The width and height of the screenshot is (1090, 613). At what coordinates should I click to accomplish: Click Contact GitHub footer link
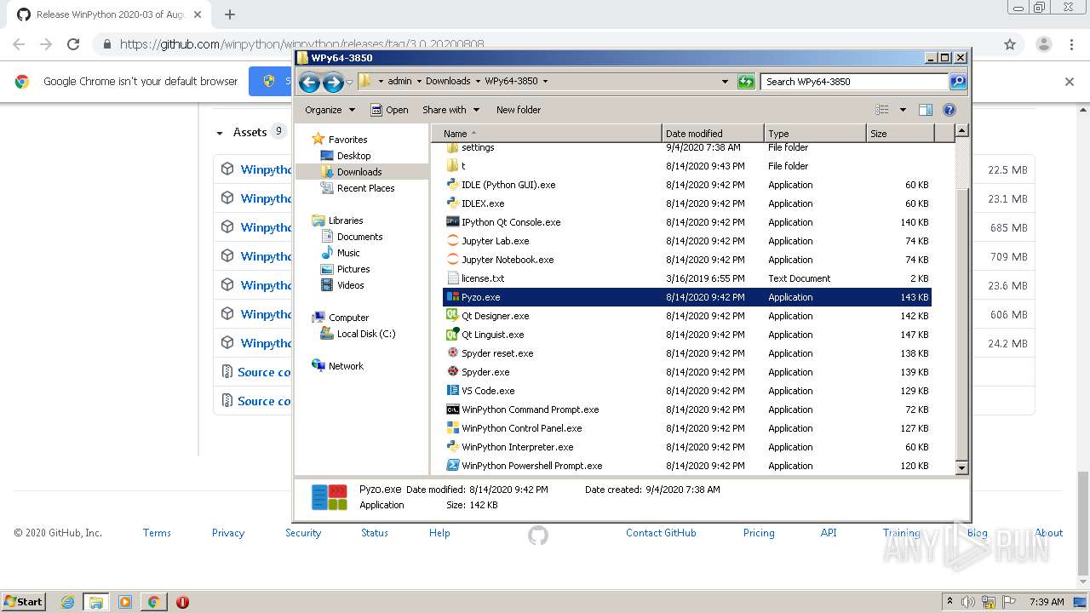point(661,533)
